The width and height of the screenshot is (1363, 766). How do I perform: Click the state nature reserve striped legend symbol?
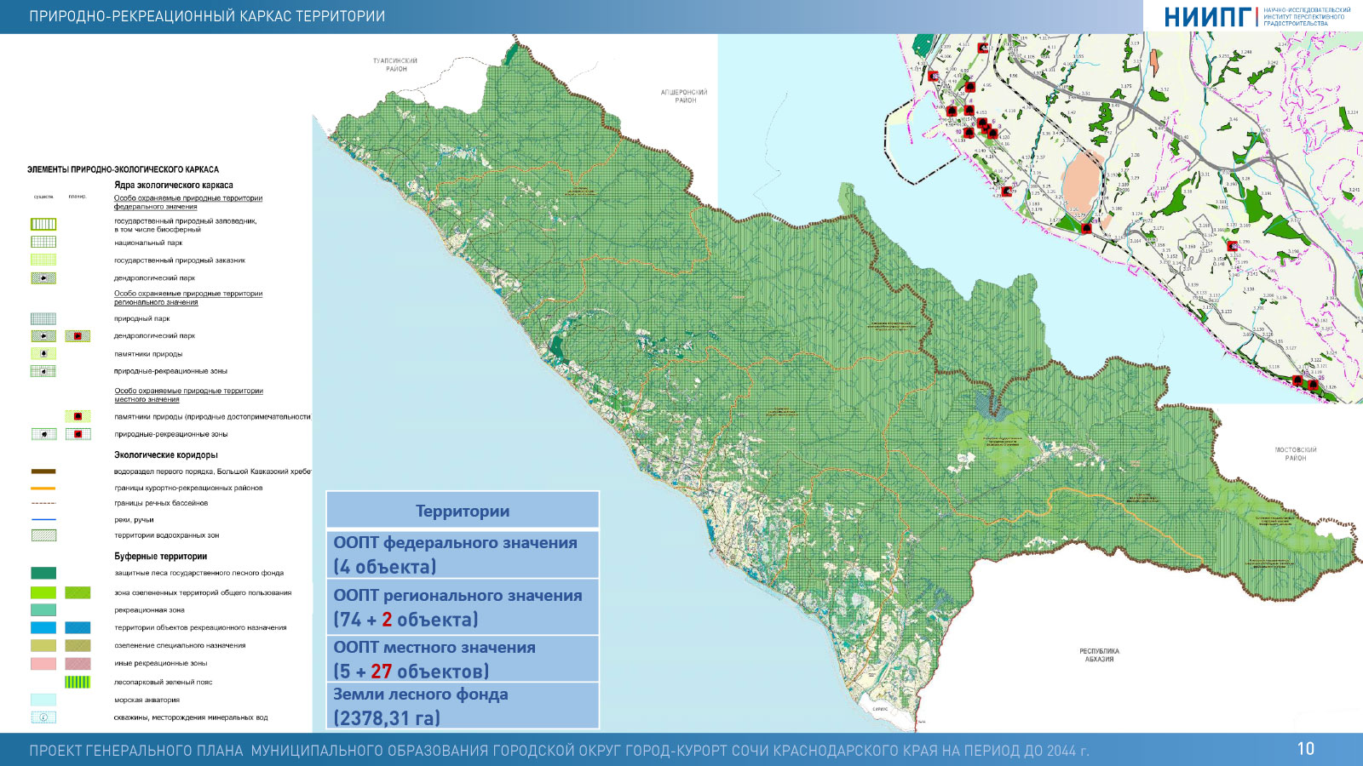point(43,224)
